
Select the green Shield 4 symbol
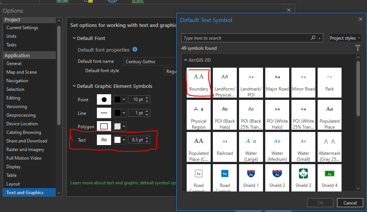(x=330, y=178)
